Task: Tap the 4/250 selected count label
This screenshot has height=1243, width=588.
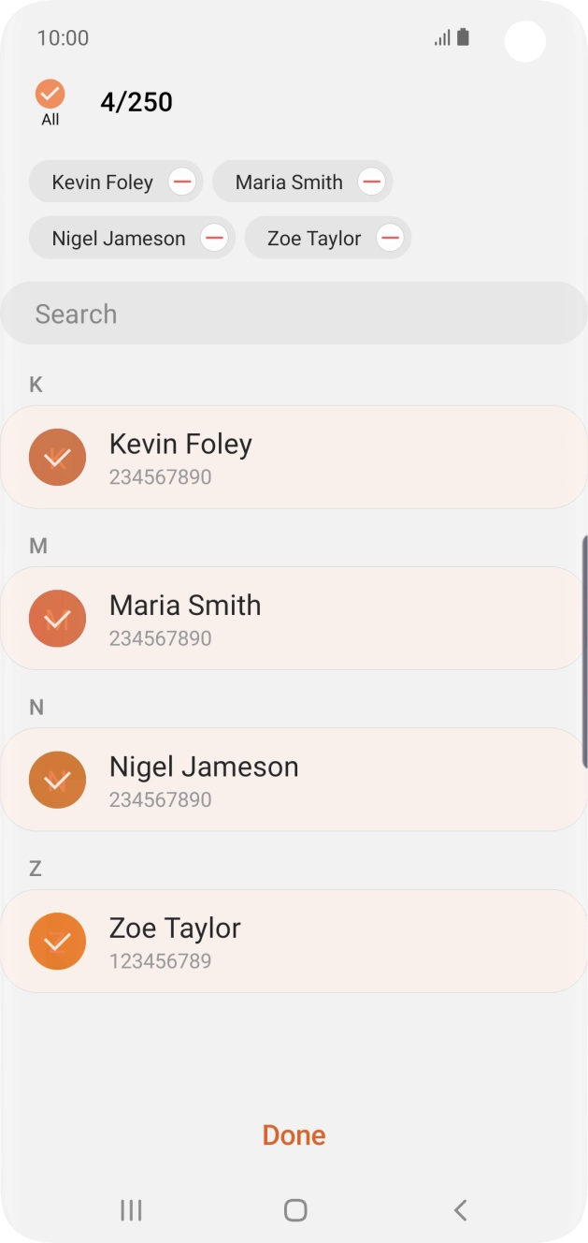Action: 136,102
